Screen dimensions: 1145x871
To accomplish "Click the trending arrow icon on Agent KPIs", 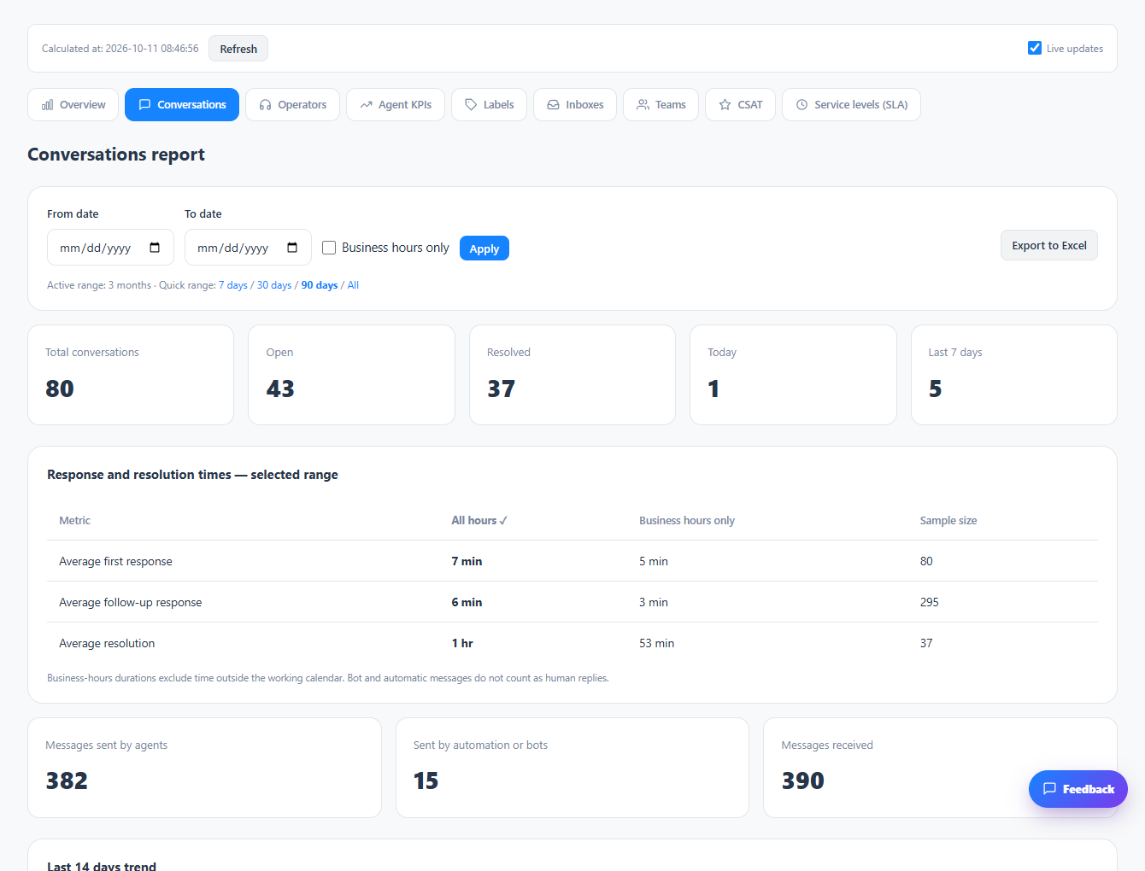I will pos(367,105).
